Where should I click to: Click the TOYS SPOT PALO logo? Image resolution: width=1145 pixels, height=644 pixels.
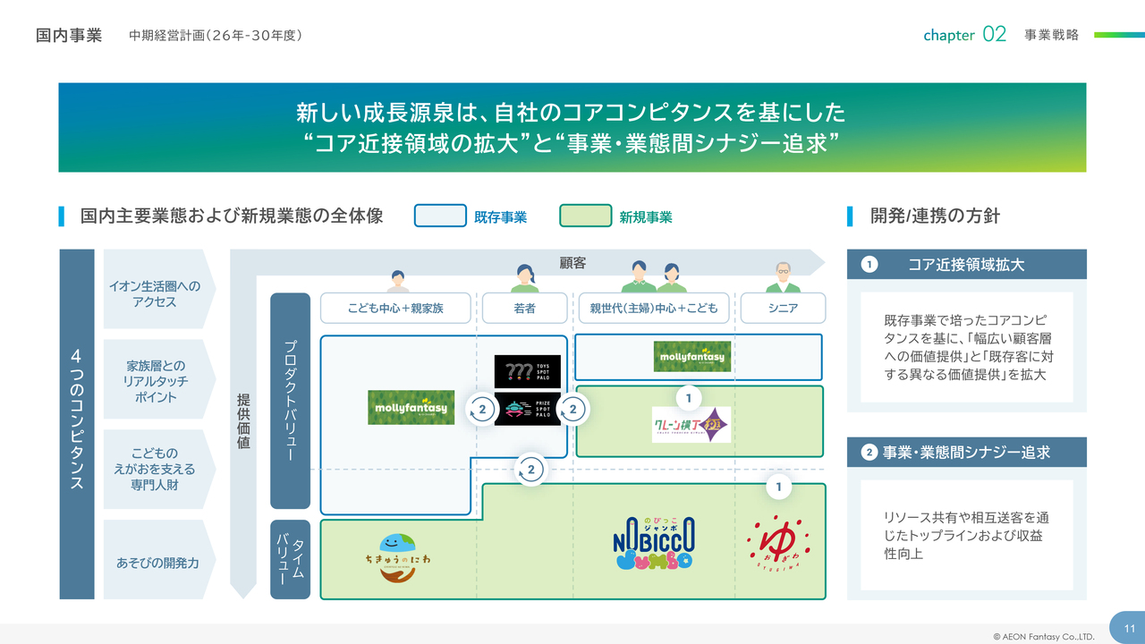point(528,371)
